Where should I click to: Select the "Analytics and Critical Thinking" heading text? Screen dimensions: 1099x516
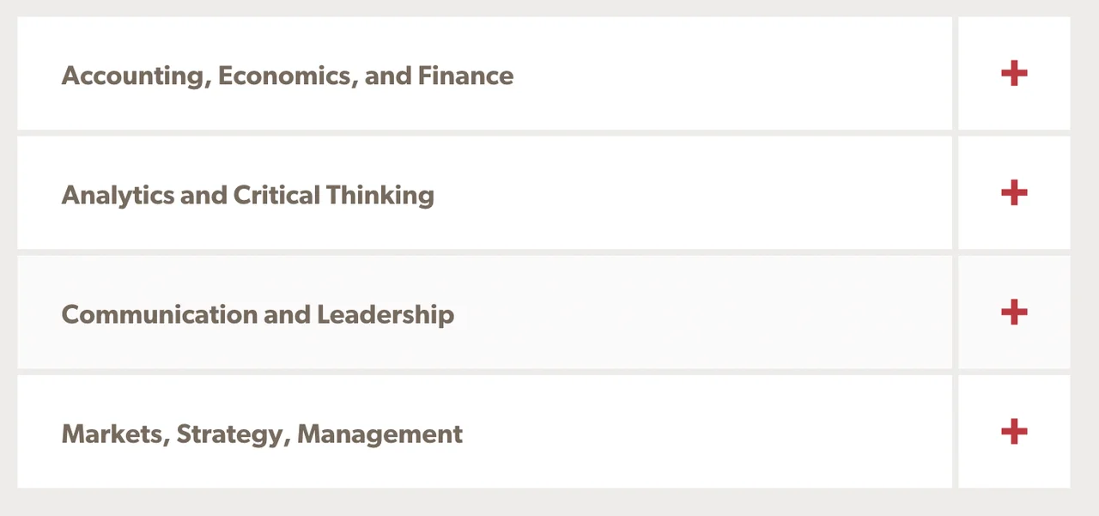[247, 195]
